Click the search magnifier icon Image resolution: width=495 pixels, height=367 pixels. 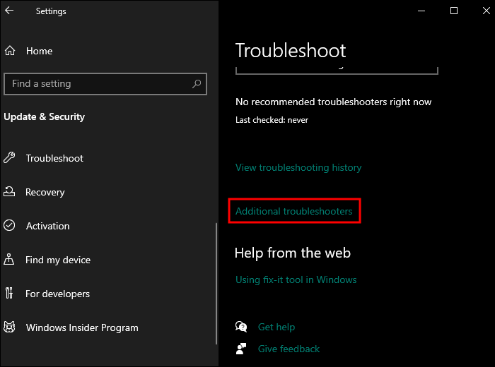coord(197,83)
